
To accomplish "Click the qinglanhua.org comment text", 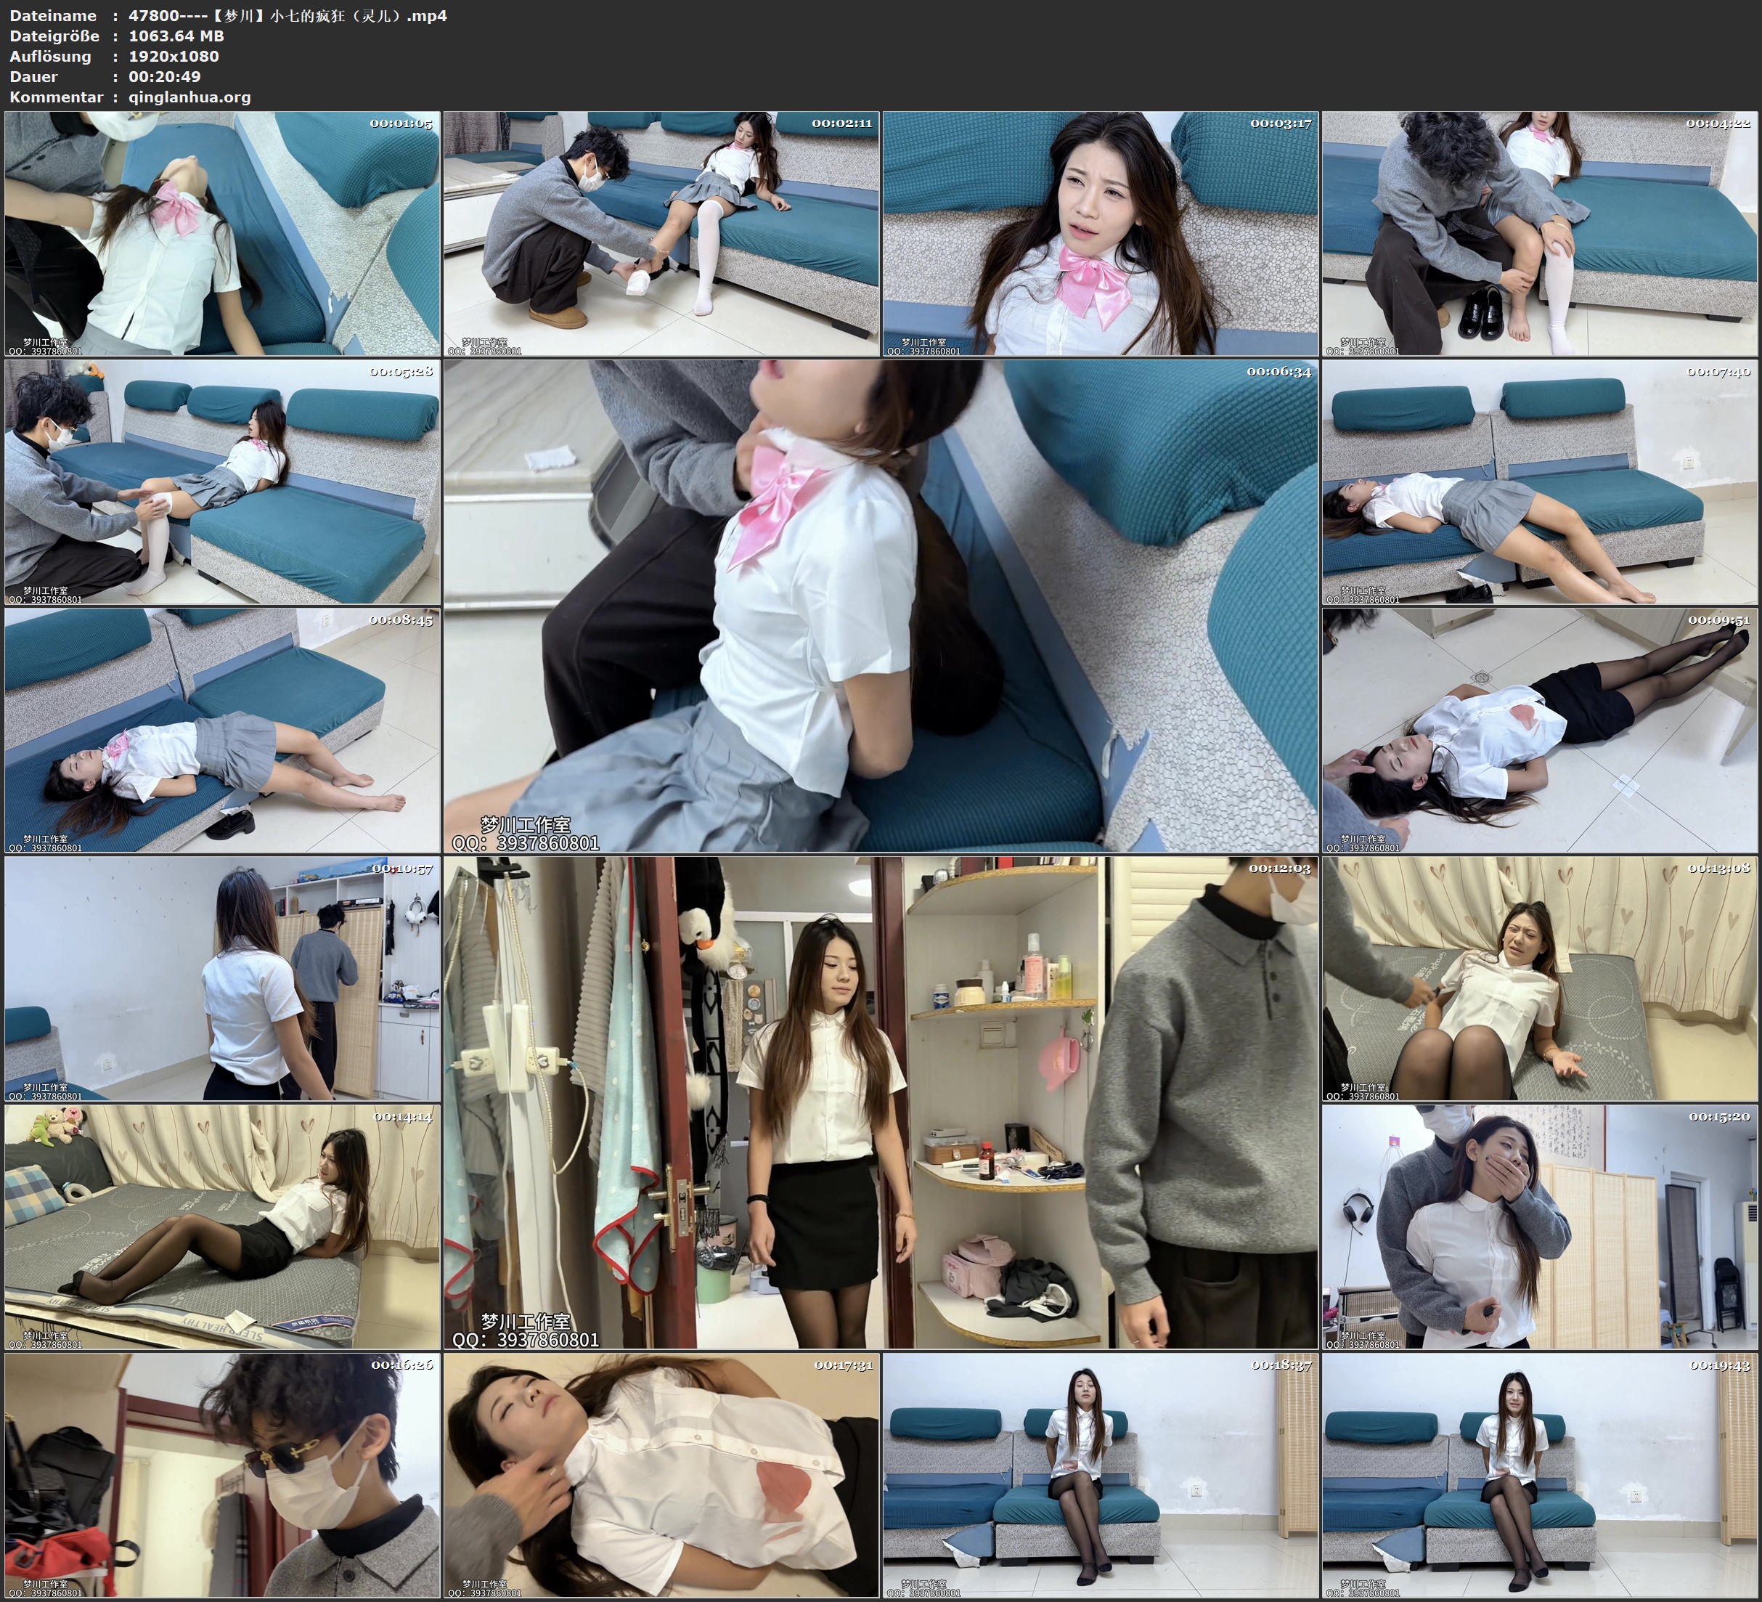I will point(189,97).
